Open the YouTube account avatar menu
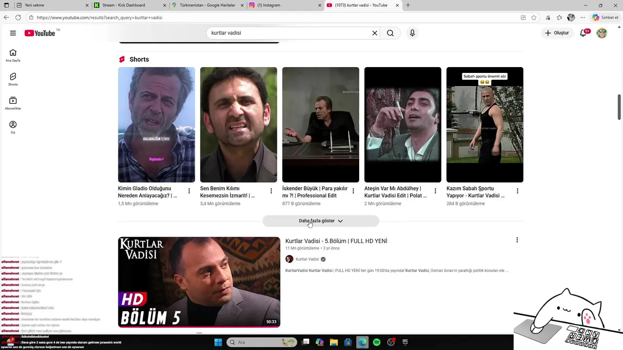The height and width of the screenshot is (350, 623). (602, 33)
